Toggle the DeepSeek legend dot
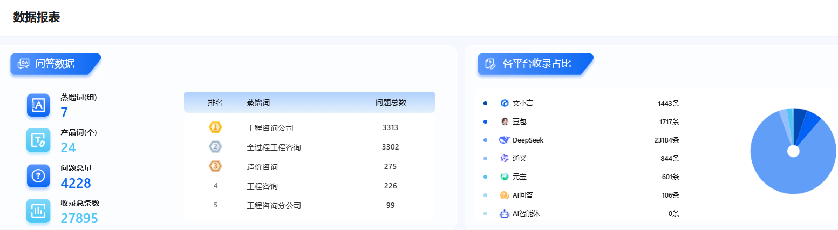838x230 pixels. point(485,140)
